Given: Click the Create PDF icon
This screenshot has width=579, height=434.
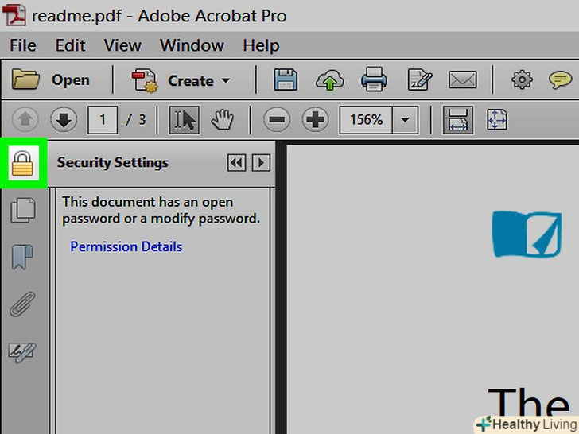Looking at the screenshot, I should (145, 79).
